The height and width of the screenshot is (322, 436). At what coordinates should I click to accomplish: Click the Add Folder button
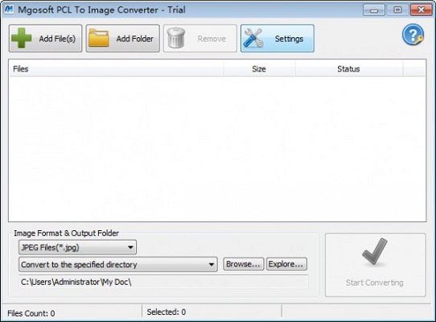tap(122, 39)
